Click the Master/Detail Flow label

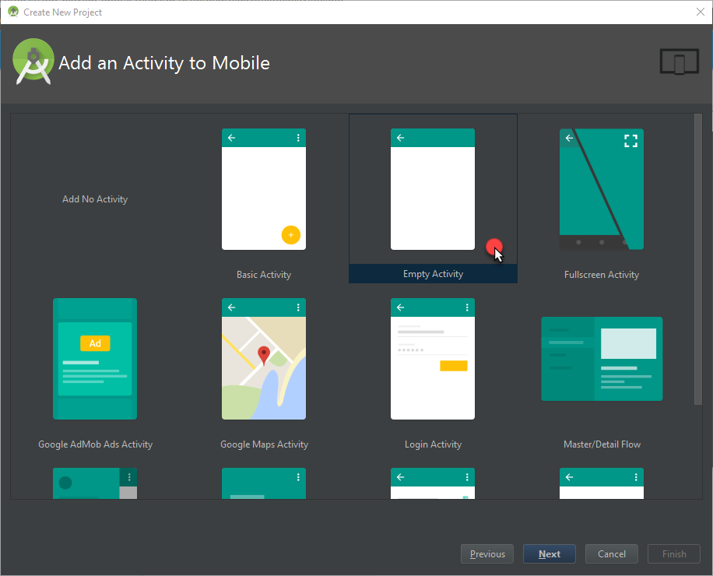[x=602, y=444]
